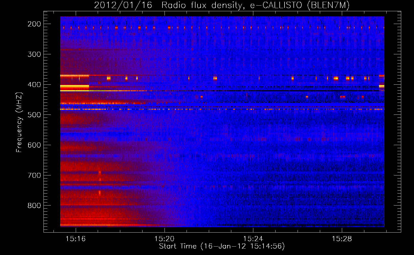Click the time tick label "15:24"
This screenshot has height=255, width=414.
tap(253, 239)
